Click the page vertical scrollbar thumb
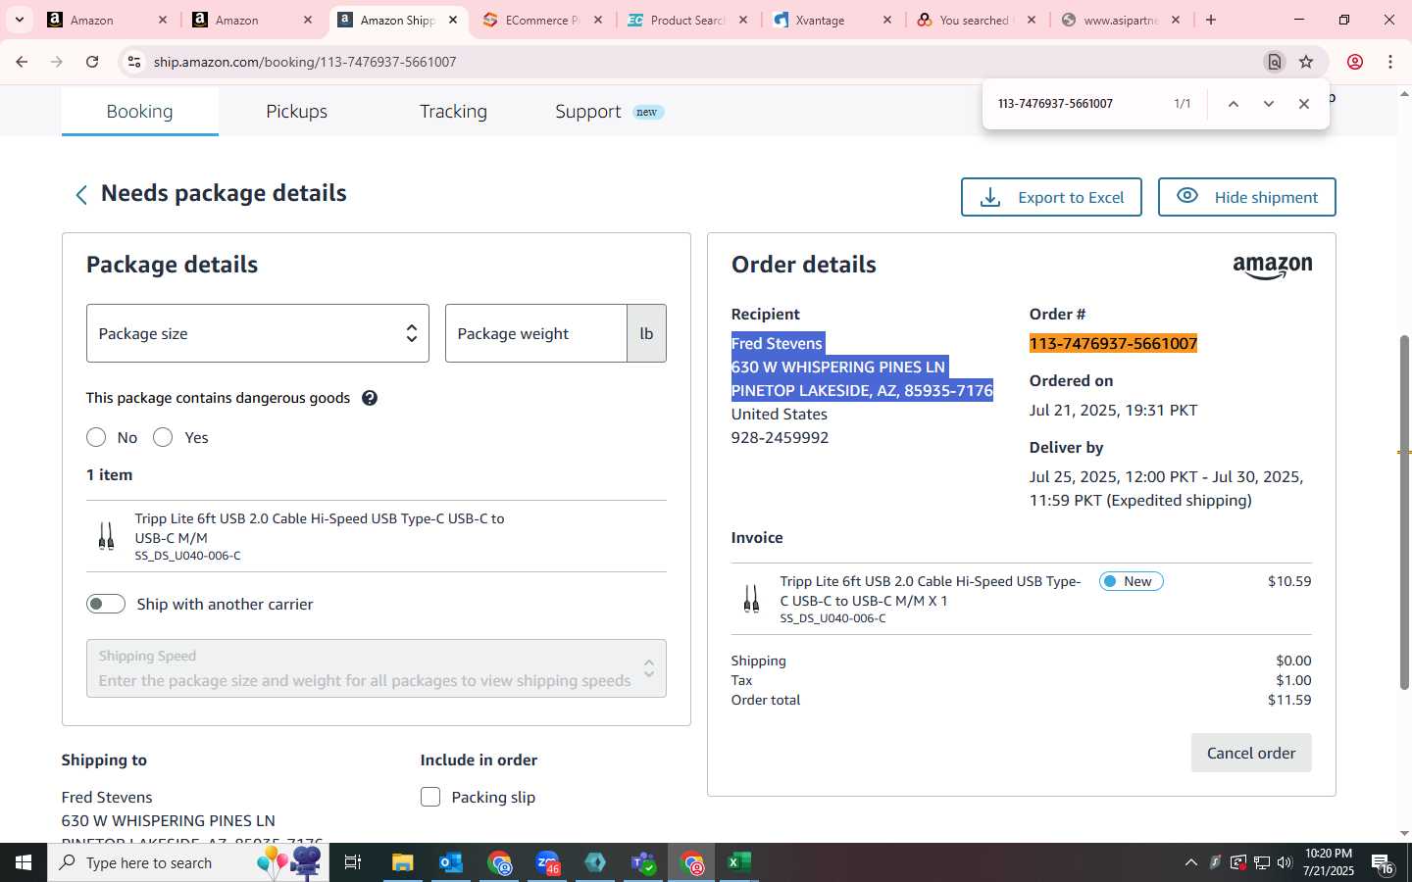Image resolution: width=1412 pixels, height=882 pixels. pos(1404,512)
